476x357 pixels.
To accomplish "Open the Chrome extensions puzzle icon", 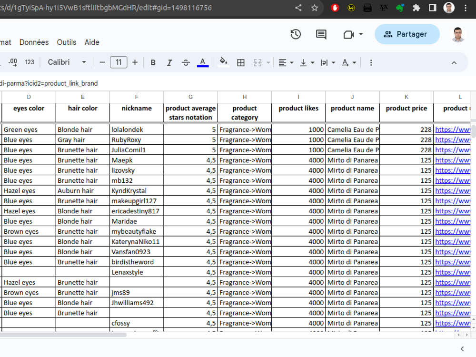I will coord(416,8).
